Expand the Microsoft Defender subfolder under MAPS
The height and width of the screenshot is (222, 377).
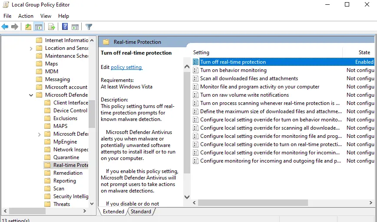(40, 134)
